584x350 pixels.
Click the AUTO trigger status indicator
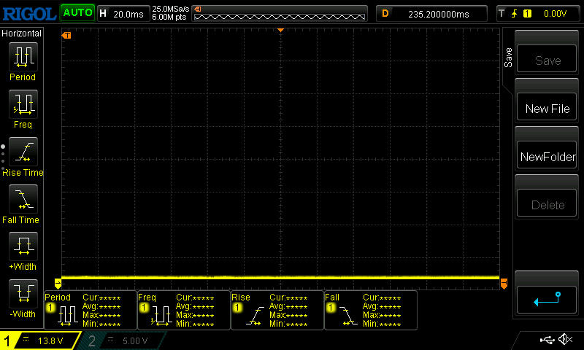pos(77,12)
